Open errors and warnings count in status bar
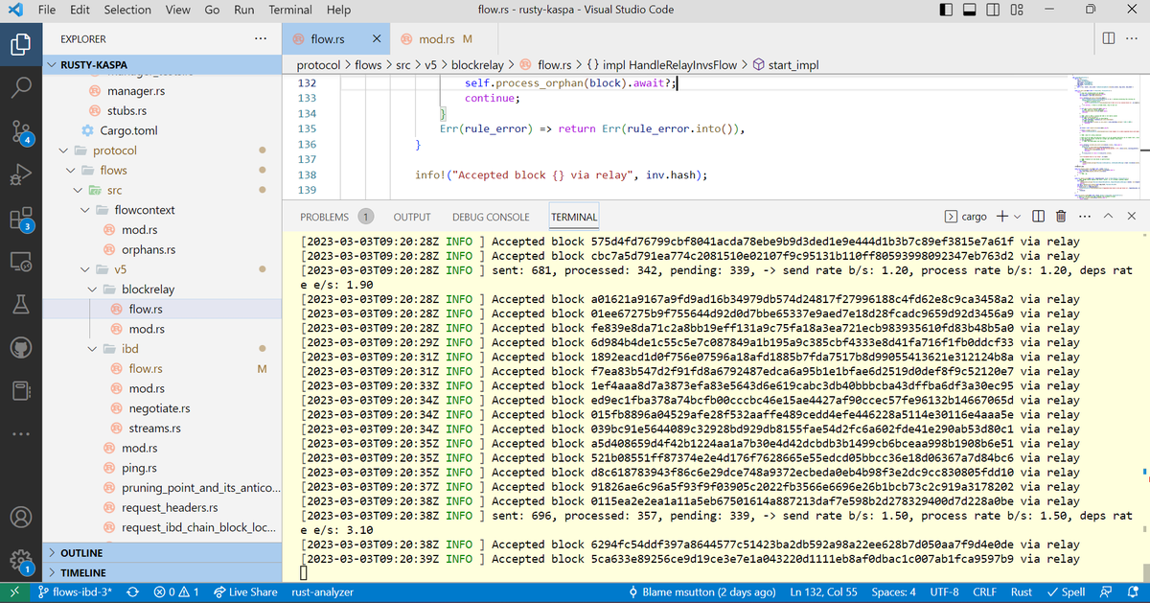This screenshot has height=603, width=1150. pyautogui.click(x=176, y=591)
